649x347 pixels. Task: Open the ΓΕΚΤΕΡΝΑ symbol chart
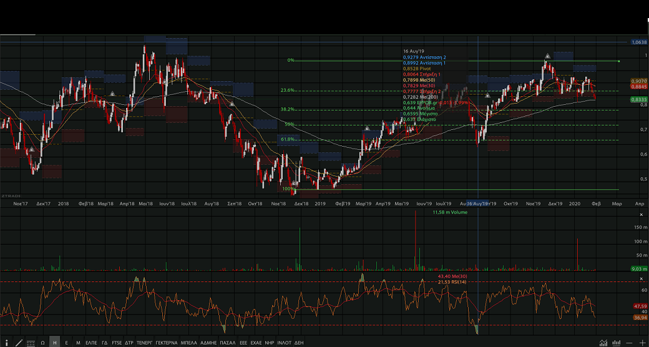point(167,343)
